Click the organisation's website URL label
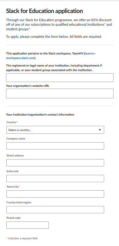This screenshot has height=246, width=119. (28, 86)
